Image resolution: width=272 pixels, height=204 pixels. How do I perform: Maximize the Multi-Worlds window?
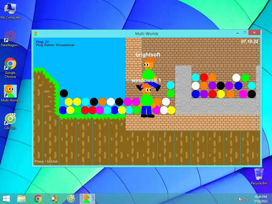point(245,33)
